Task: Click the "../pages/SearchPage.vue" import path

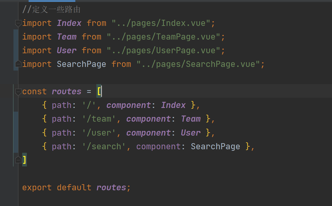Action: pyautogui.click(x=198, y=64)
